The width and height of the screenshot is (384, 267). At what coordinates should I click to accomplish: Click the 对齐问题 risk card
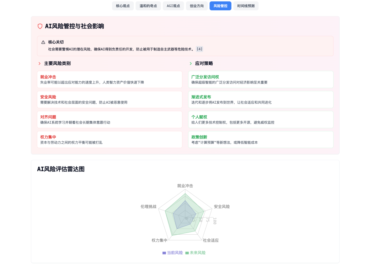110,120
